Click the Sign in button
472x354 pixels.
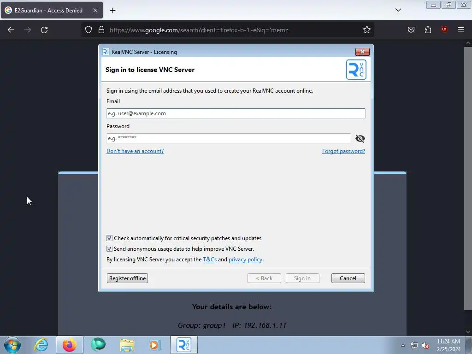click(302, 278)
